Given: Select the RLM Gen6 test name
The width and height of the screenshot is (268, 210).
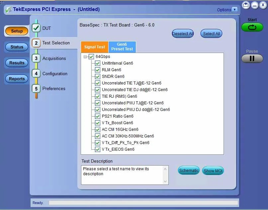Looking at the screenshot, I should point(111,70).
